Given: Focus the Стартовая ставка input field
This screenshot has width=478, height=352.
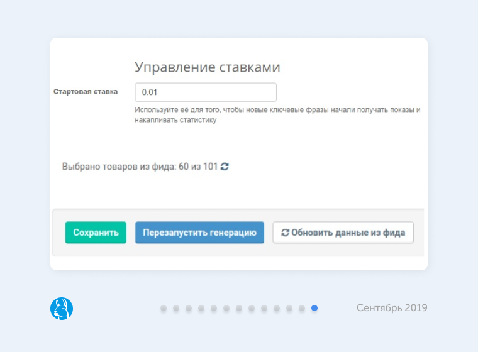Looking at the screenshot, I should 206,92.
